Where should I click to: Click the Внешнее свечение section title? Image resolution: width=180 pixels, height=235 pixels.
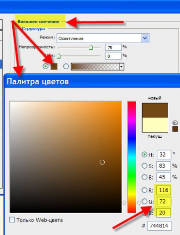coord(39,22)
